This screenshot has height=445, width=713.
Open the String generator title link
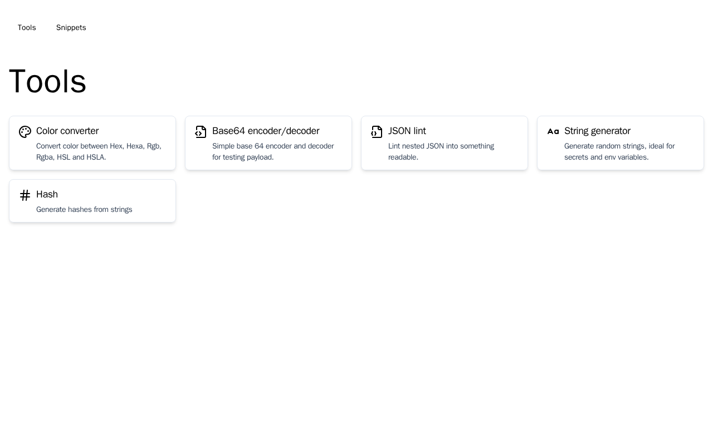coord(597,131)
